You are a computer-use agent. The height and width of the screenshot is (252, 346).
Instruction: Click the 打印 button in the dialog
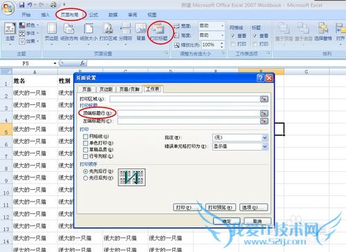(187, 207)
